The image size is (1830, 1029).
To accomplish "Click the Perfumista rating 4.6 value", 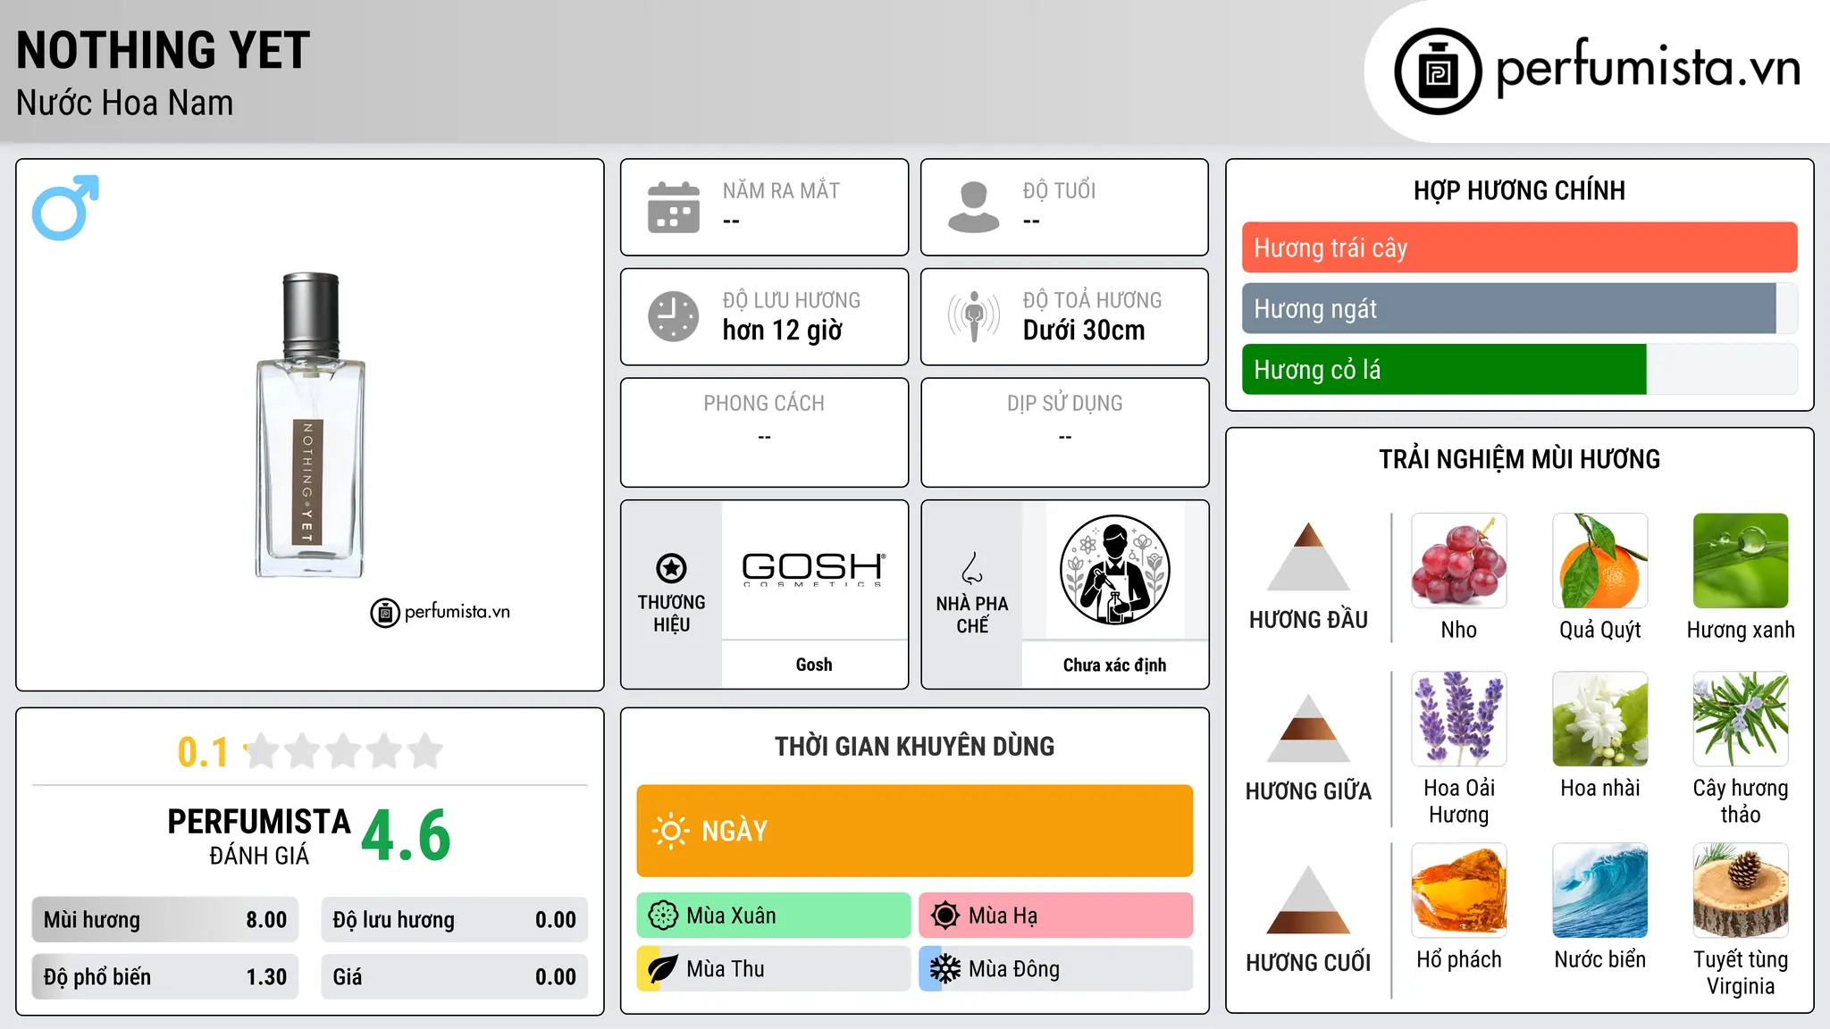I will (x=406, y=835).
